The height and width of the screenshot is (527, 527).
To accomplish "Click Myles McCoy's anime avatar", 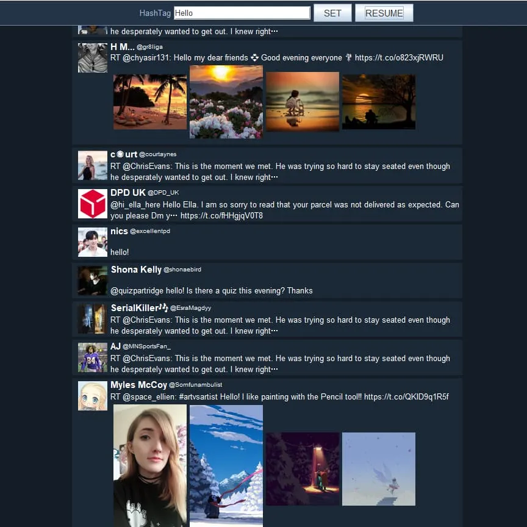I will point(93,396).
